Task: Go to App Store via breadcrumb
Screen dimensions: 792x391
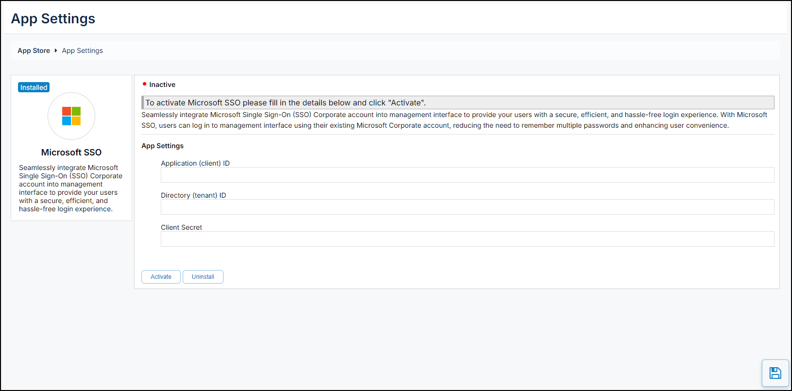Action: (34, 51)
